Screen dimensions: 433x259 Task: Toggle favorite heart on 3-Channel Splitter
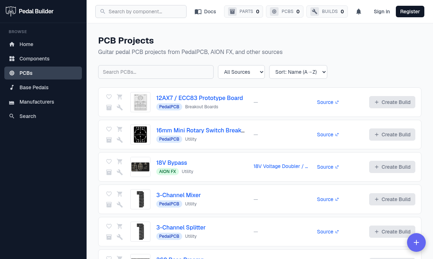click(109, 226)
